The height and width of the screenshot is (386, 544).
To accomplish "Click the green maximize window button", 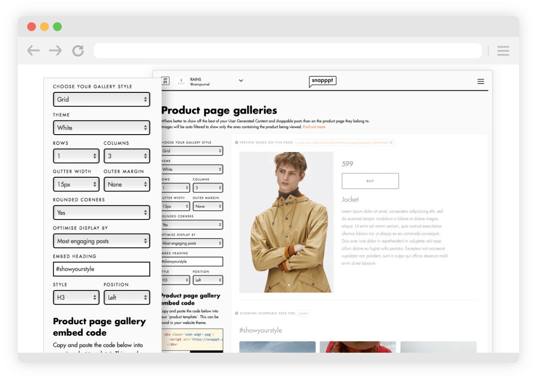I will pos(57,27).
